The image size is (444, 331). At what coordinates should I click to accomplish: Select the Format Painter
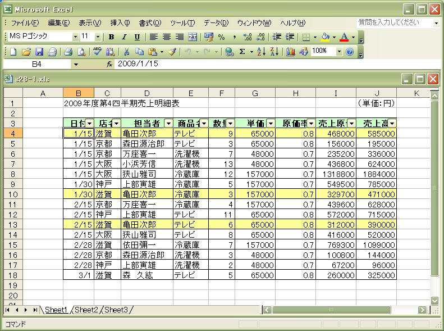click(x=172, y=52)
